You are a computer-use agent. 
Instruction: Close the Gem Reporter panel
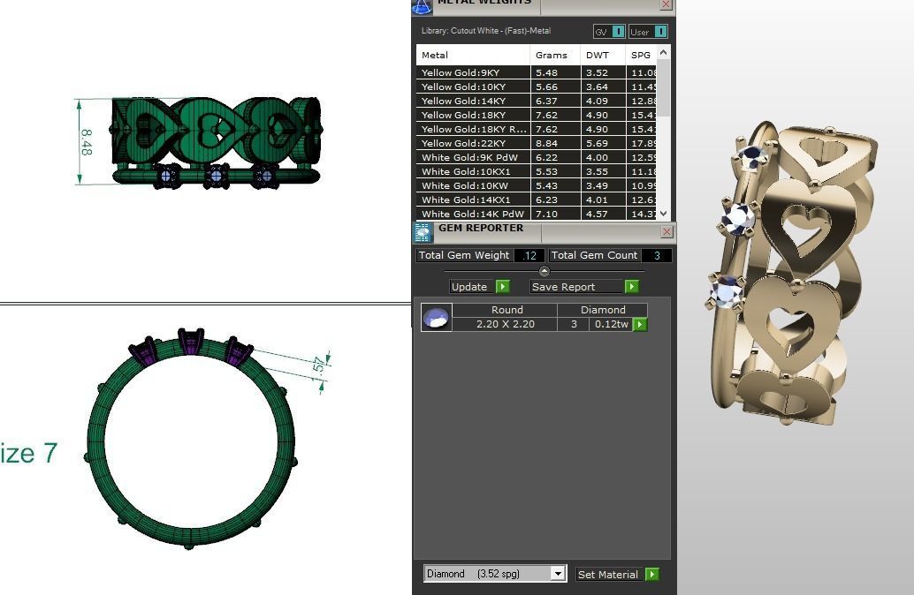[x=666, y=231]
